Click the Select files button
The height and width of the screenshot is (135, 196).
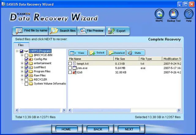point(97,53)
